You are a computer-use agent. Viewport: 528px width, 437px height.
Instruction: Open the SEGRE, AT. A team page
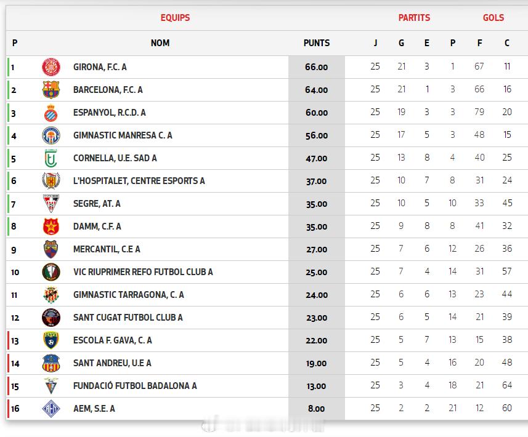(x=97, y=204)
